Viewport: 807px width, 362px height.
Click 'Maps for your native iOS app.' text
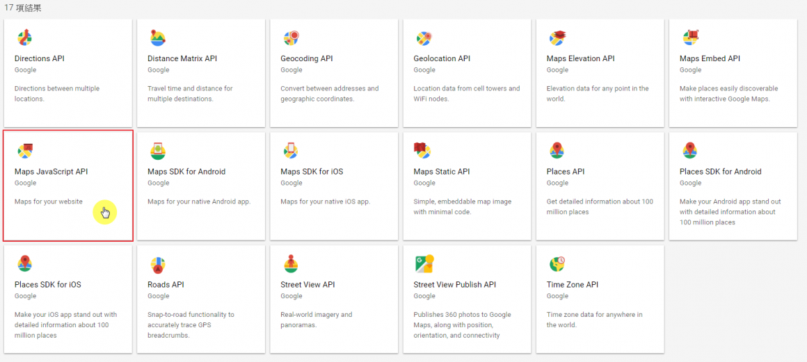pyautogui.click(x=326, y=201)
